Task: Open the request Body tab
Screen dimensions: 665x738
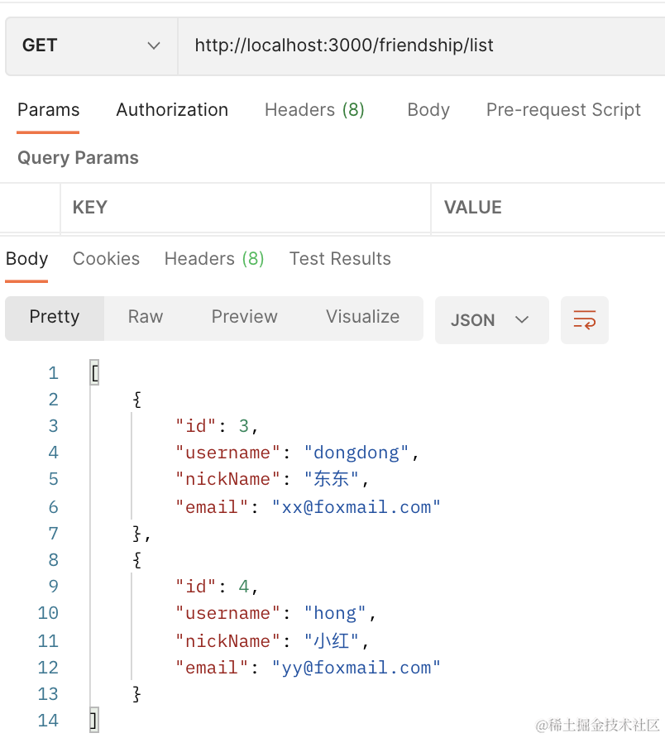Action: point(428,110)
